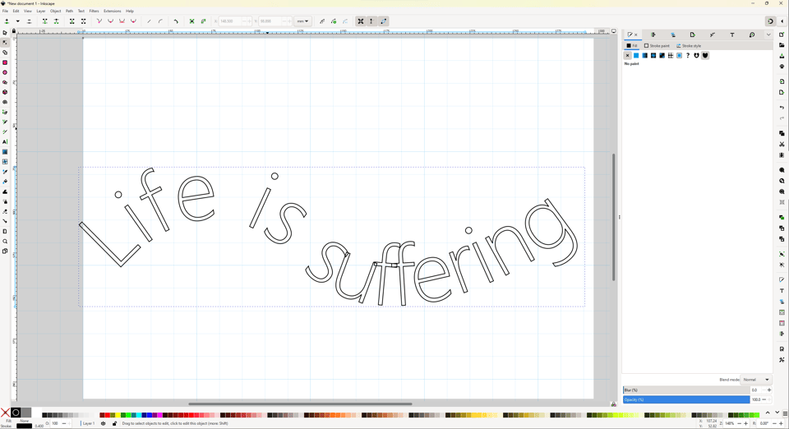The image size is (789, 429).
Task: Open the mm units dropdown
Action: coord(302,21)
